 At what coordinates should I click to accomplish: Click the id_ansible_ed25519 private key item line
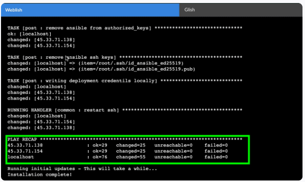tap(95, 63)
